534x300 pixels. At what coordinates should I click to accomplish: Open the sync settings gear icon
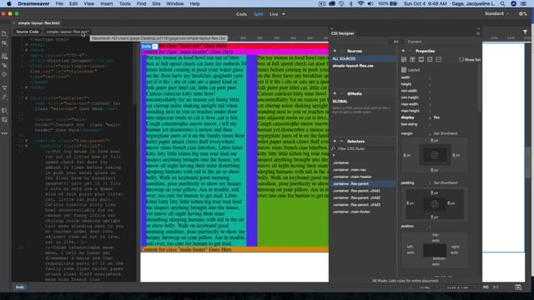click(x=522, y=13)
